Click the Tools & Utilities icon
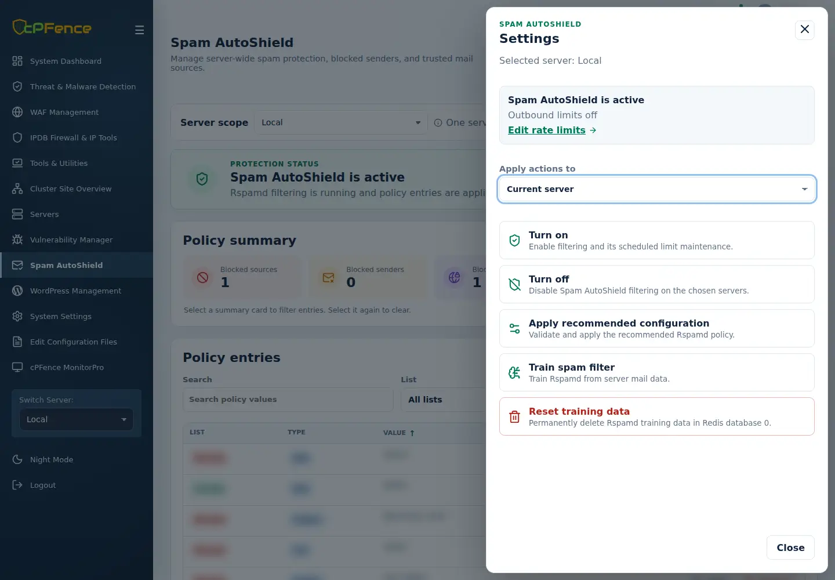Viewport: 835px width, 580px height. point(17,163)
